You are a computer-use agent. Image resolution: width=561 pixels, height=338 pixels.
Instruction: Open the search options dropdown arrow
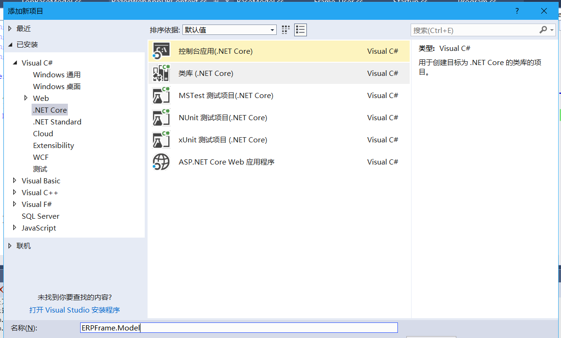pos(552,30)
